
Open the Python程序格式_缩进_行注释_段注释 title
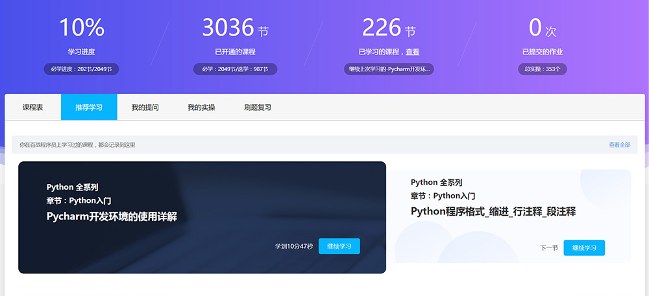493,212
